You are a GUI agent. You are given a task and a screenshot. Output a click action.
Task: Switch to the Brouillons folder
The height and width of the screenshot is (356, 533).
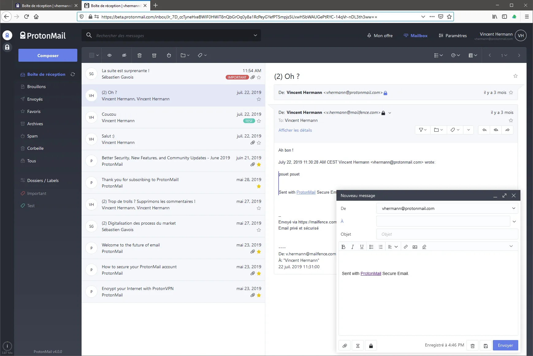coord(36,87)
